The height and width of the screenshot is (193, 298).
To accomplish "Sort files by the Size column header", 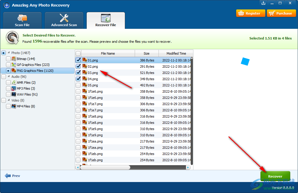I will 147,53.
